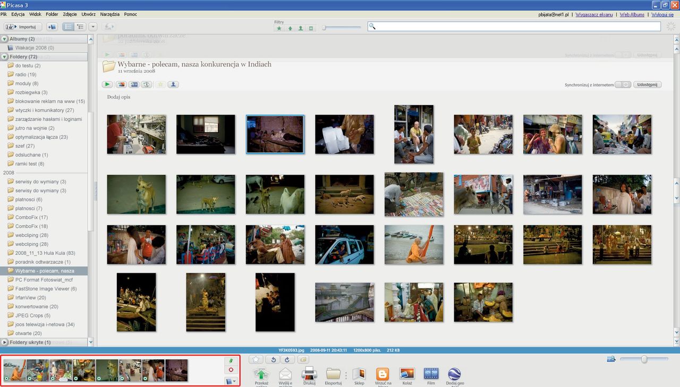Image resolution: width=680 pixels, height=387 pixels.
Task: Switch to tree folder view
Action: click(80, 27)
